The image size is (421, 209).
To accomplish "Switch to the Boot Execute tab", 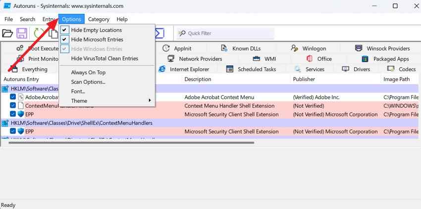I will click(x=37, y=48).
